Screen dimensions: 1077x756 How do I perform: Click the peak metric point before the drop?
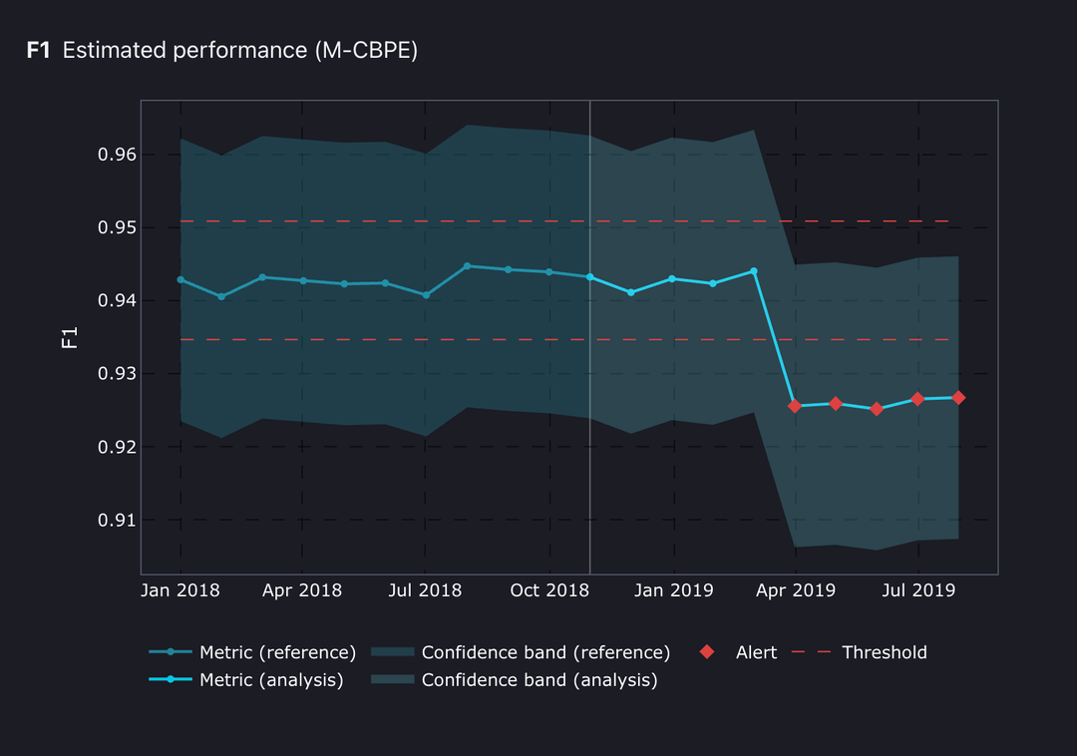(x=753, y=269)
